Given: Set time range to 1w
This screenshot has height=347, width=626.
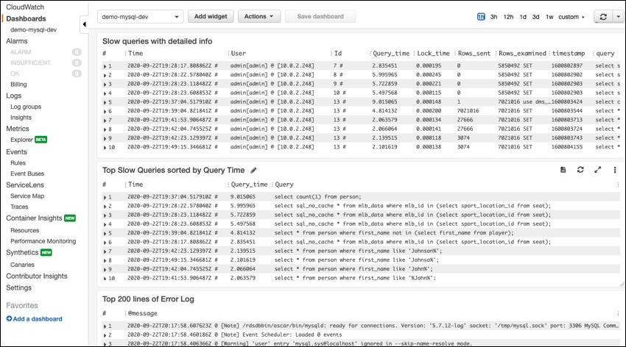Looking at the screenshot, I should (549, 16).
